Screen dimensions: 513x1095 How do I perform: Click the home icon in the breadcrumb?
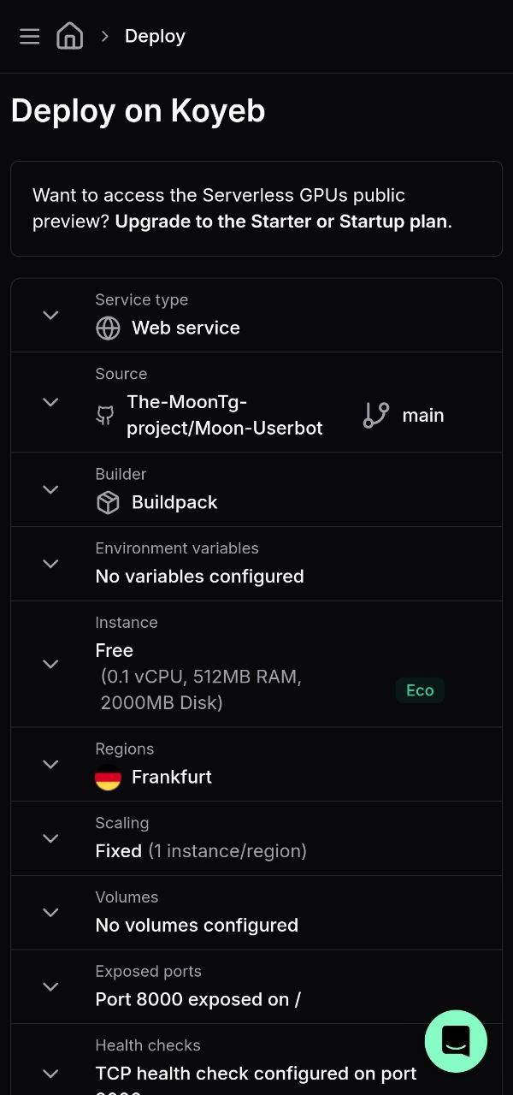69,36
